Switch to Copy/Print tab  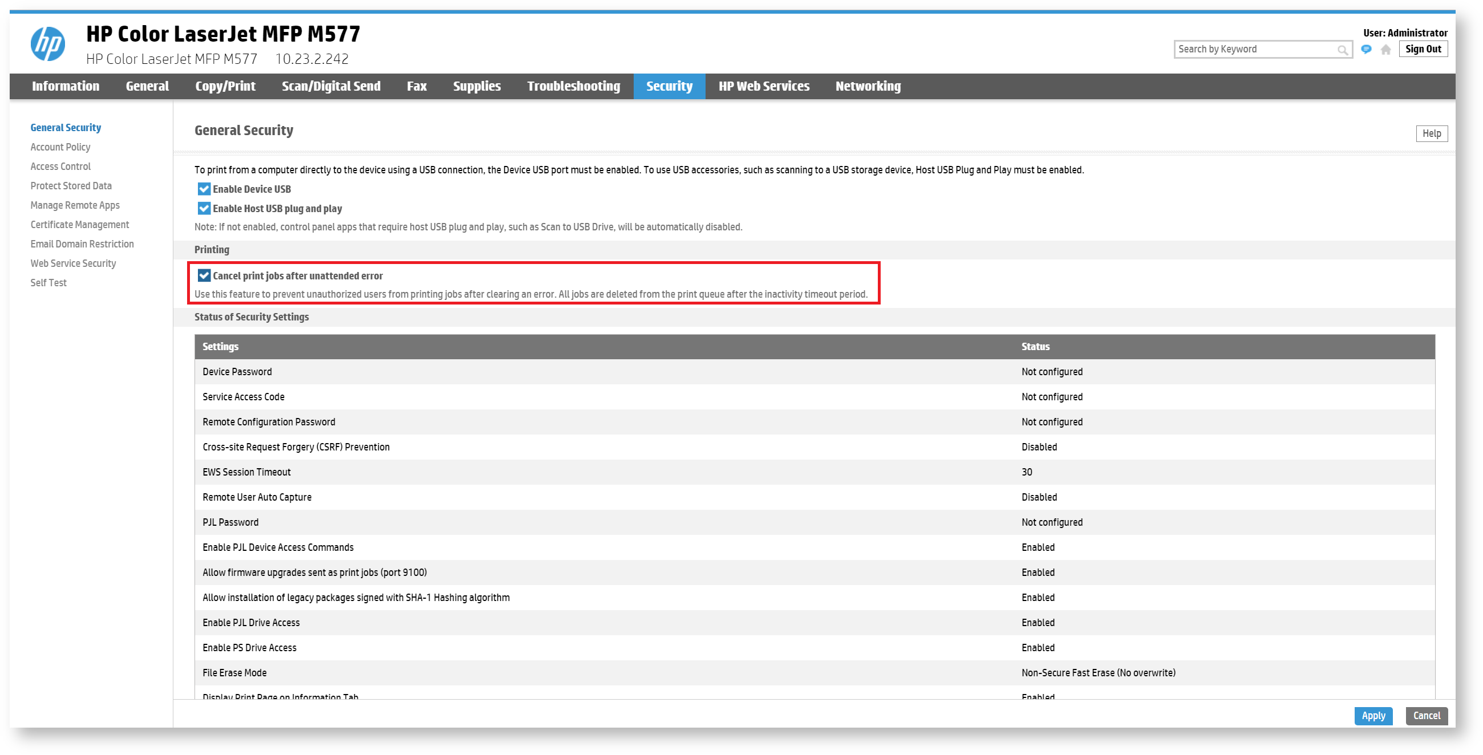(225, 86)
